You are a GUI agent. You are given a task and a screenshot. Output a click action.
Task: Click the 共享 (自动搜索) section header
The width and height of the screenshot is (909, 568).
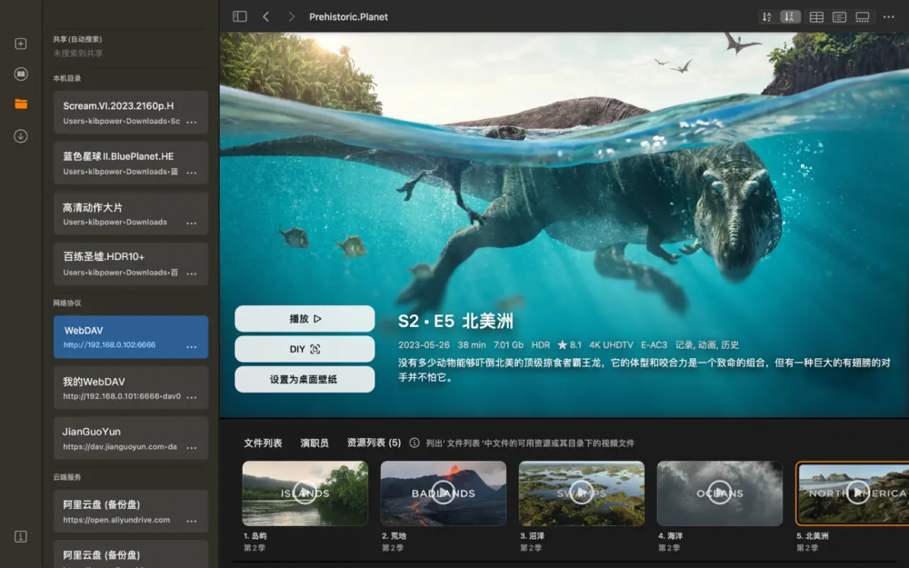77,39
